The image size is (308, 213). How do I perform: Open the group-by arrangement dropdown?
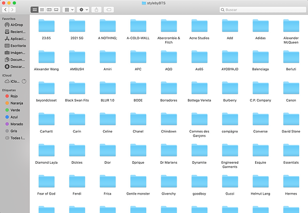click(69, 10)
